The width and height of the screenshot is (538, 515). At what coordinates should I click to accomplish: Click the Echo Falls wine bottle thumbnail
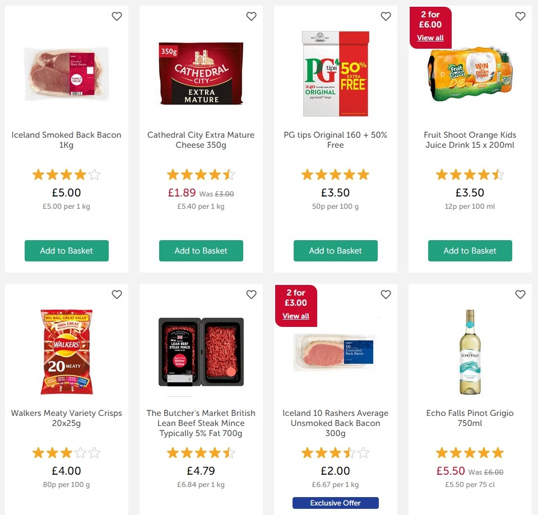(x=470, y=353)
